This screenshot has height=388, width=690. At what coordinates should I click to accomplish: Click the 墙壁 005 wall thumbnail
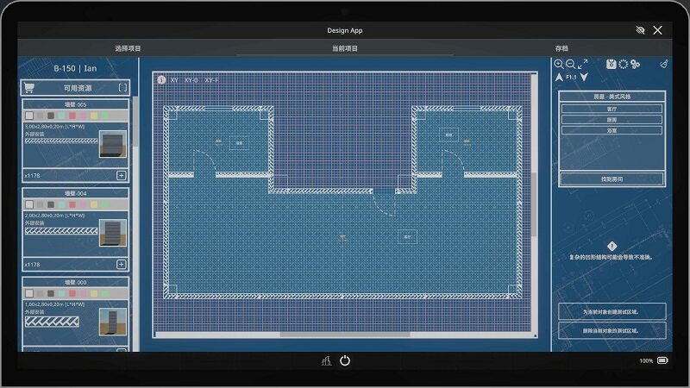[x=113, y=144]
